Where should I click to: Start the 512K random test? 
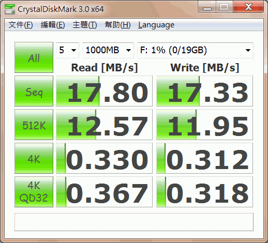[34, 125]
